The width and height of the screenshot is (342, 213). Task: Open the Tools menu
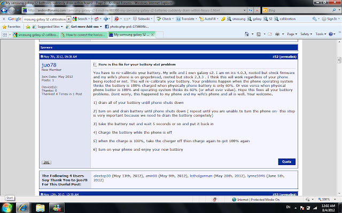click(321, 34)
